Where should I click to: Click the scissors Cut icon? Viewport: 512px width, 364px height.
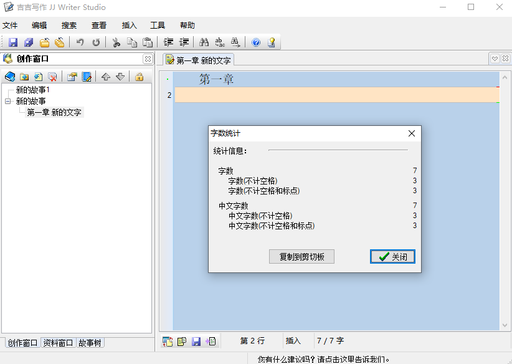116,42
